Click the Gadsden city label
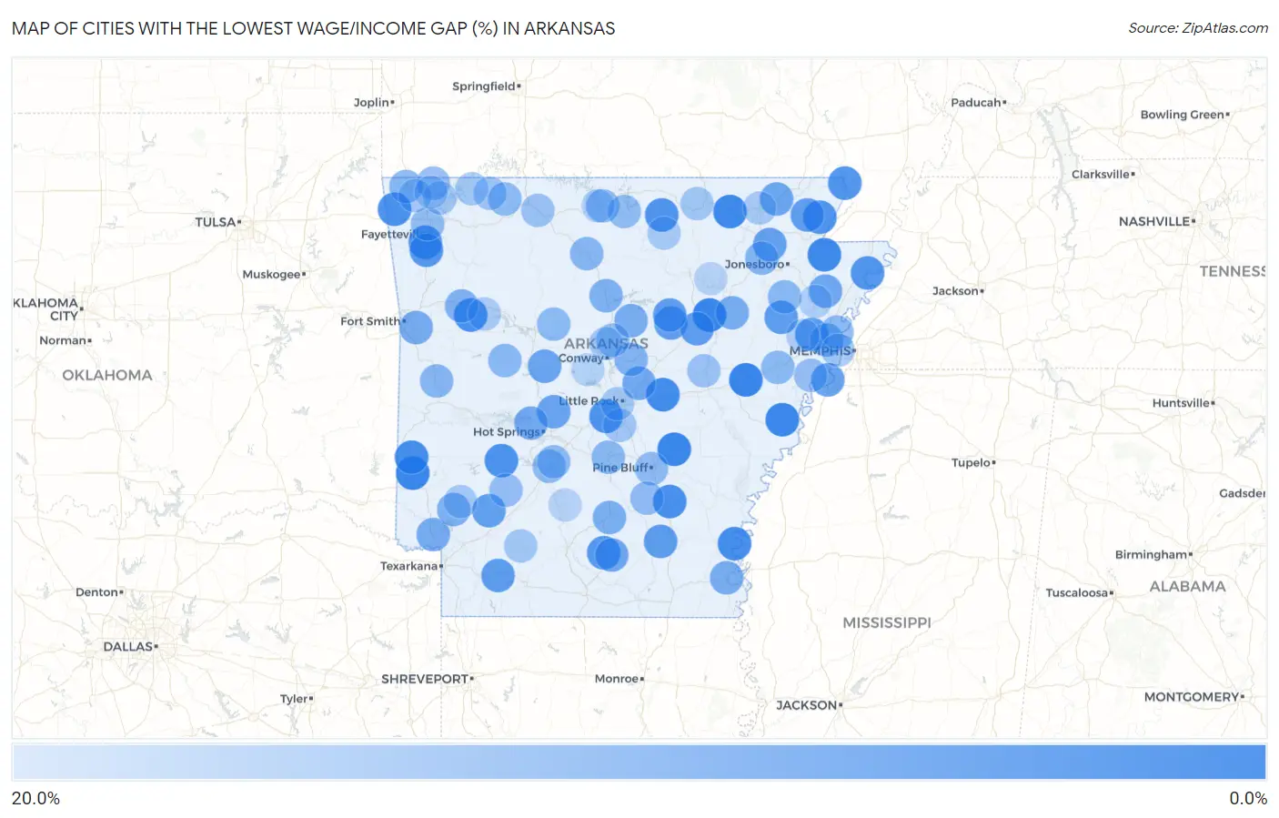Viewport: 1279px width, 818px height. tap(1242, 493)
